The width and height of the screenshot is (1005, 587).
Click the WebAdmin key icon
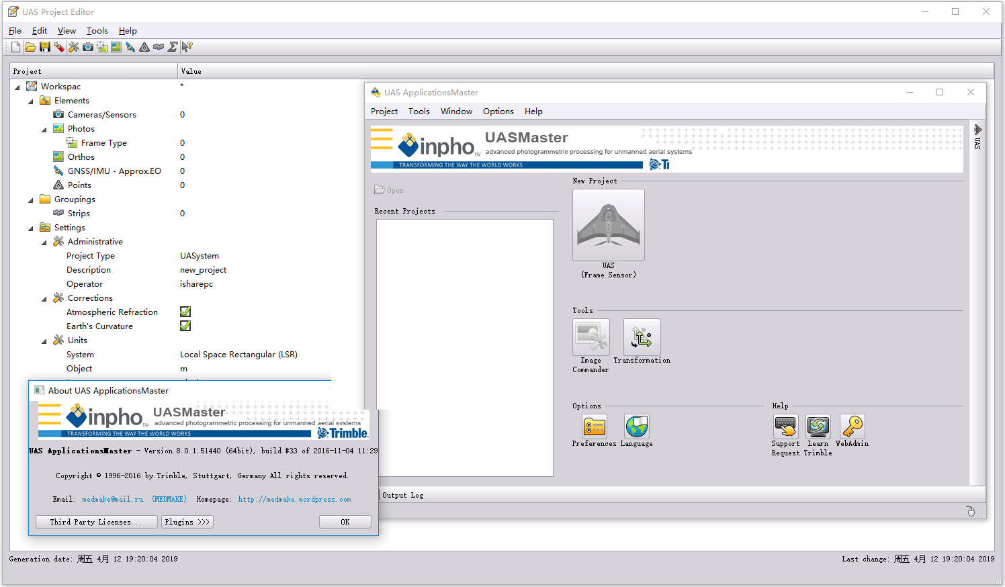[853, 426]
